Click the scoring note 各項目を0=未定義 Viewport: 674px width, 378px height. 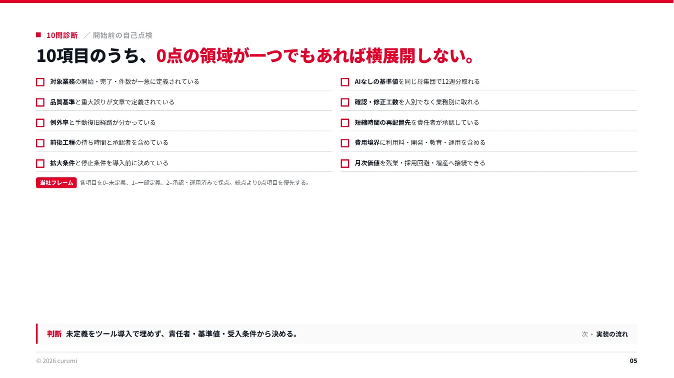pos(195,183)
